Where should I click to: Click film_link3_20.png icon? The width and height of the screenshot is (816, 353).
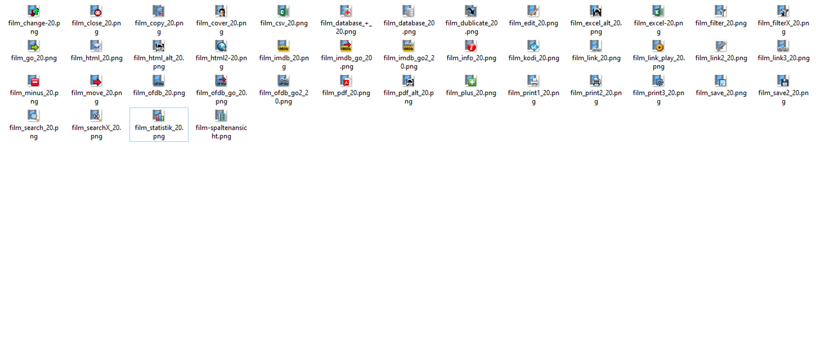pos(783,45)
